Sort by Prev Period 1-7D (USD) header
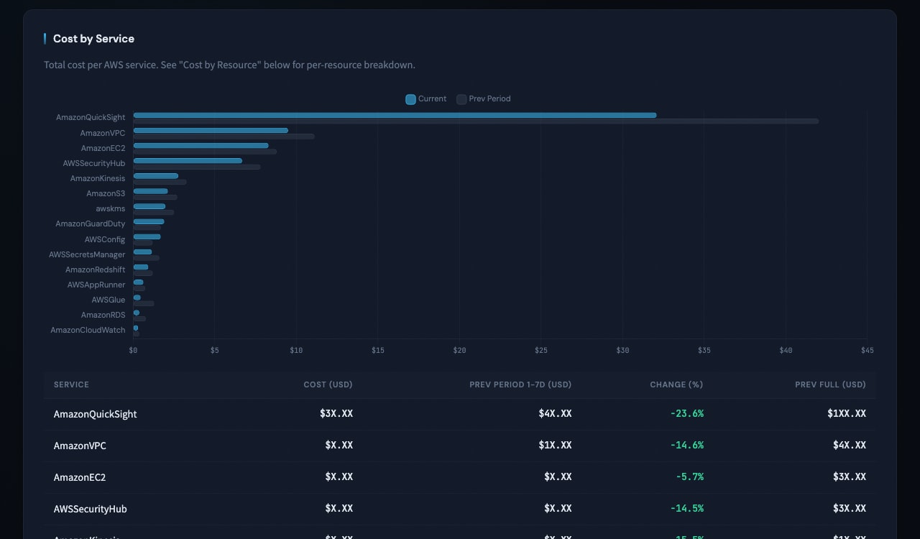This screenshot has width=920, height=539. tap(520, 384)
